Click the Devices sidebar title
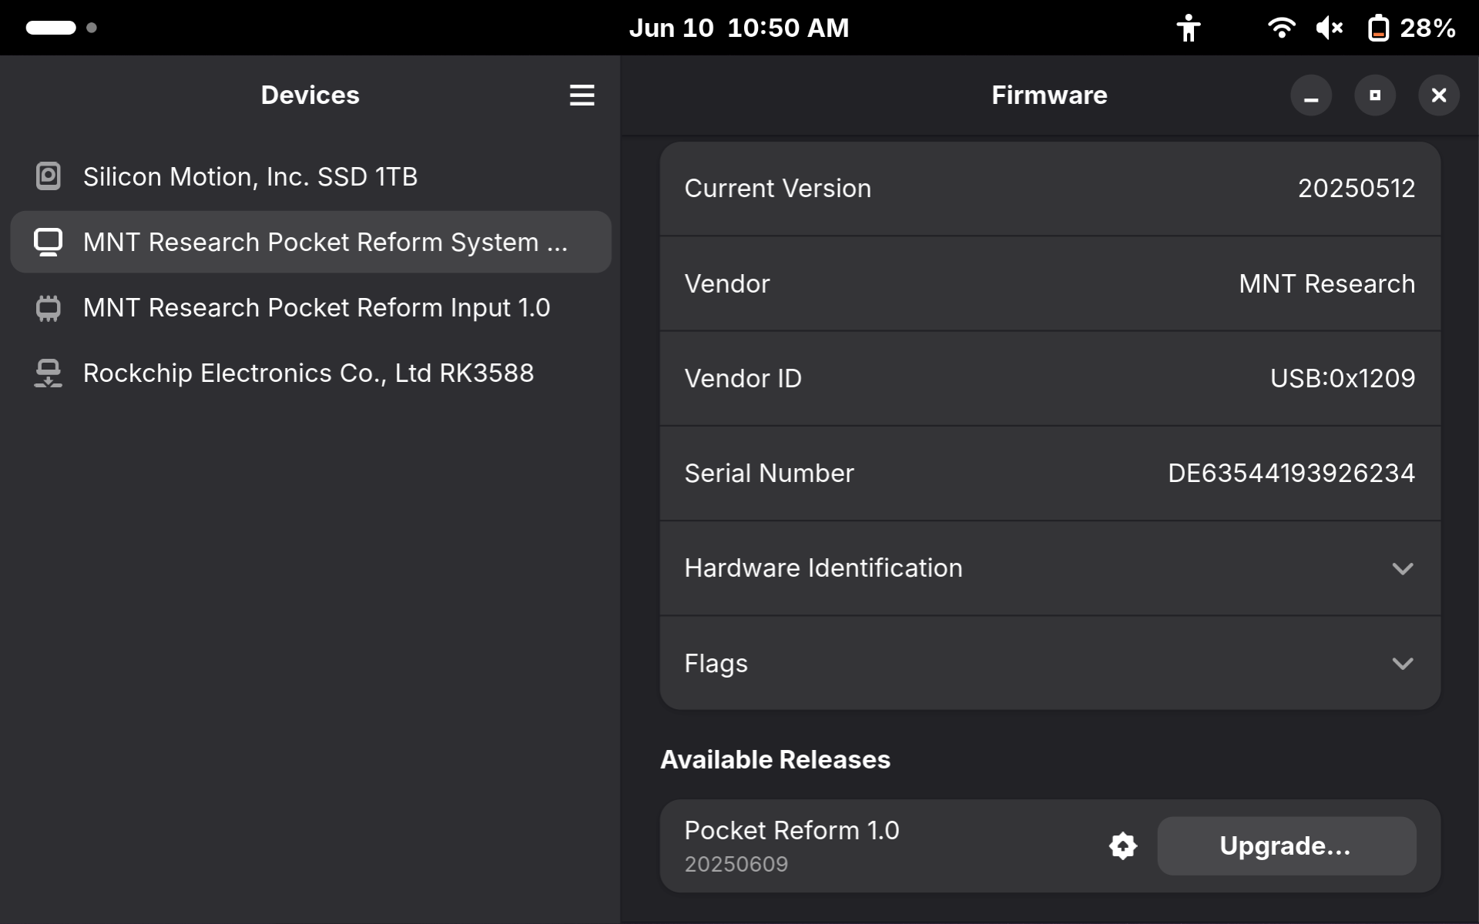This screenshot has height=924, width=1479. tap(310, 95)
